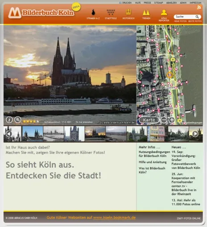207x227 pixels.
Task: Select the blue-sky cathedral thumbnail
Action: coord(33,134)
